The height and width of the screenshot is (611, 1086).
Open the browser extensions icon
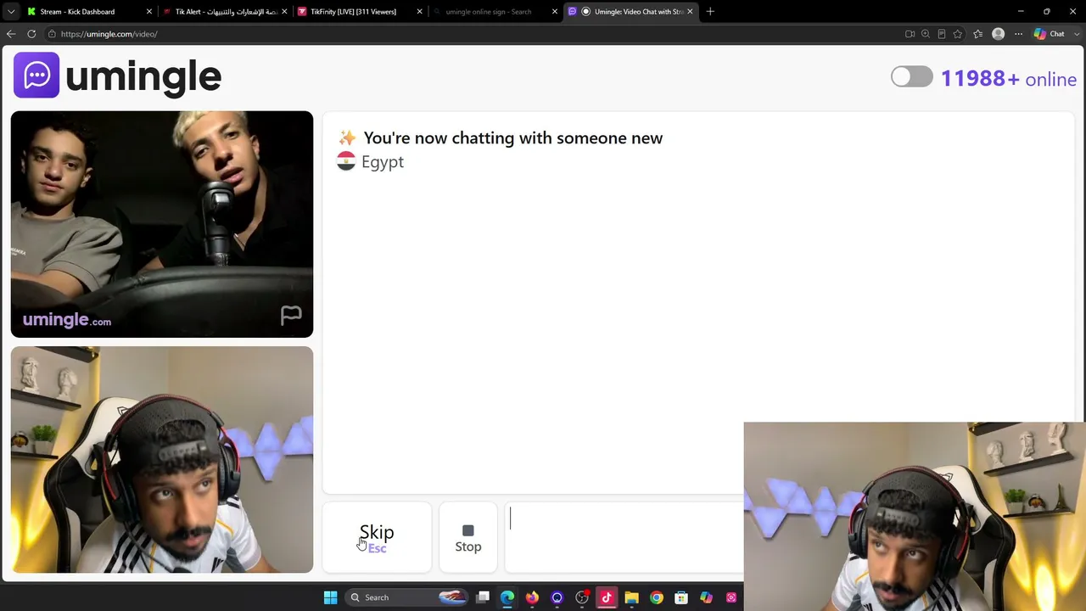coord(977,34)
